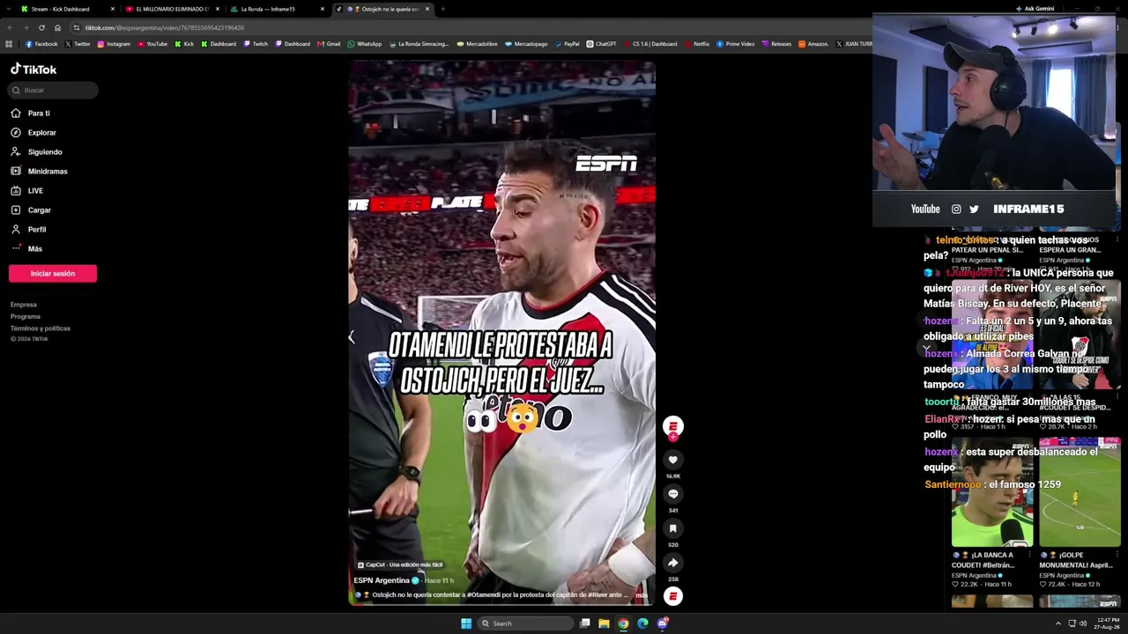Close the Ostojich TikTok tab
1128x634 pixels.
tap(427, 9)
